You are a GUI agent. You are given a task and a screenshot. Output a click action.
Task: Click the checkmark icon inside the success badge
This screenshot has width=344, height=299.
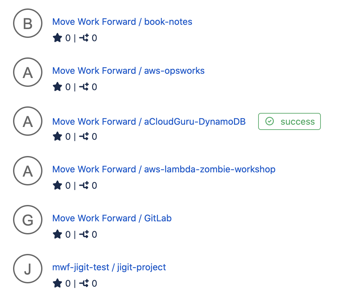click(x=270, y=121)
